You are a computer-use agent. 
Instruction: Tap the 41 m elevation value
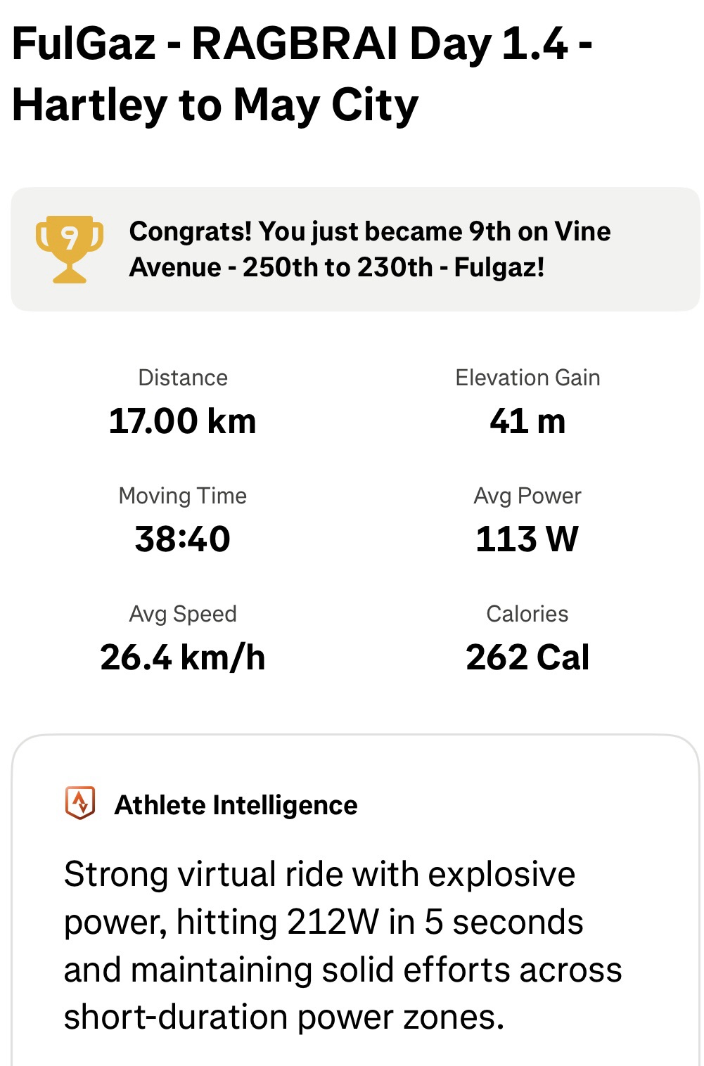pos(527,421)
